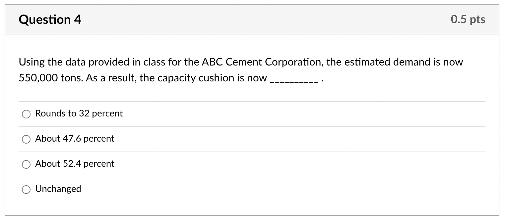506x221 pixels.
Task: Click the gray question header bar
Action: pyautogui.click(x=252, y=19)
